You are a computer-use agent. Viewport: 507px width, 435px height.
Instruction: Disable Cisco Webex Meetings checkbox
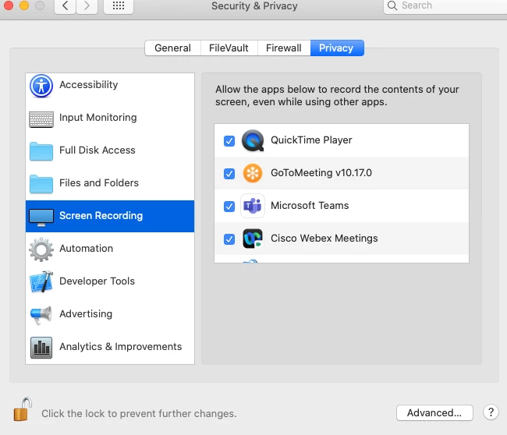229,239
